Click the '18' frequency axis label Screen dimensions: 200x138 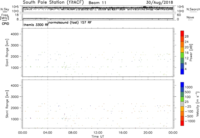[x=16, y=15]
